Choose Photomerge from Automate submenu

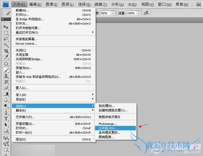click(x=115, y=124)
